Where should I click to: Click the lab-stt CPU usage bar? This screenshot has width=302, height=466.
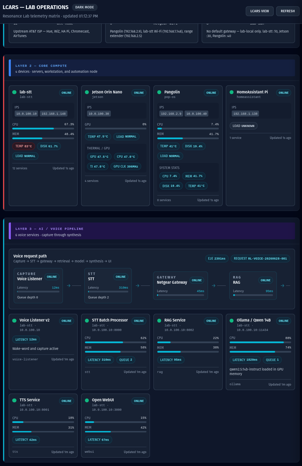tap(43, 128)
